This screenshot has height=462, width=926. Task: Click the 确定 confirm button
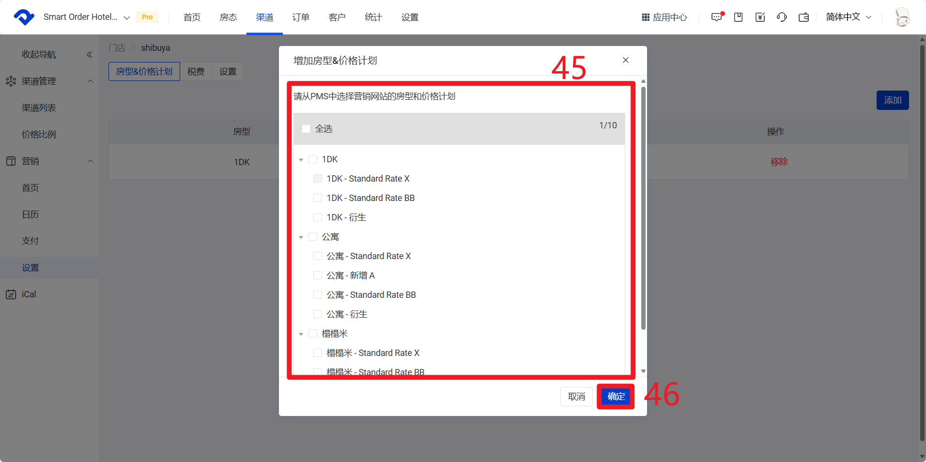(616, 397)
